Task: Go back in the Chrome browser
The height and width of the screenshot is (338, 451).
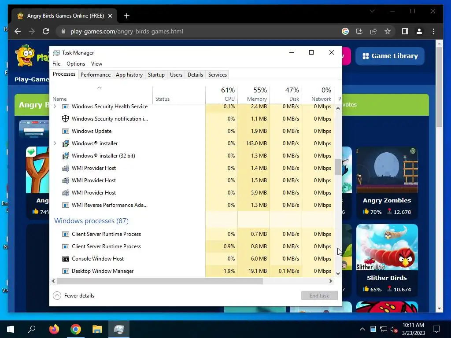Action: [18, 31]
